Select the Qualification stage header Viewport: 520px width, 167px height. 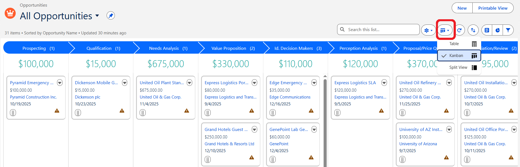tap(103, 48)
